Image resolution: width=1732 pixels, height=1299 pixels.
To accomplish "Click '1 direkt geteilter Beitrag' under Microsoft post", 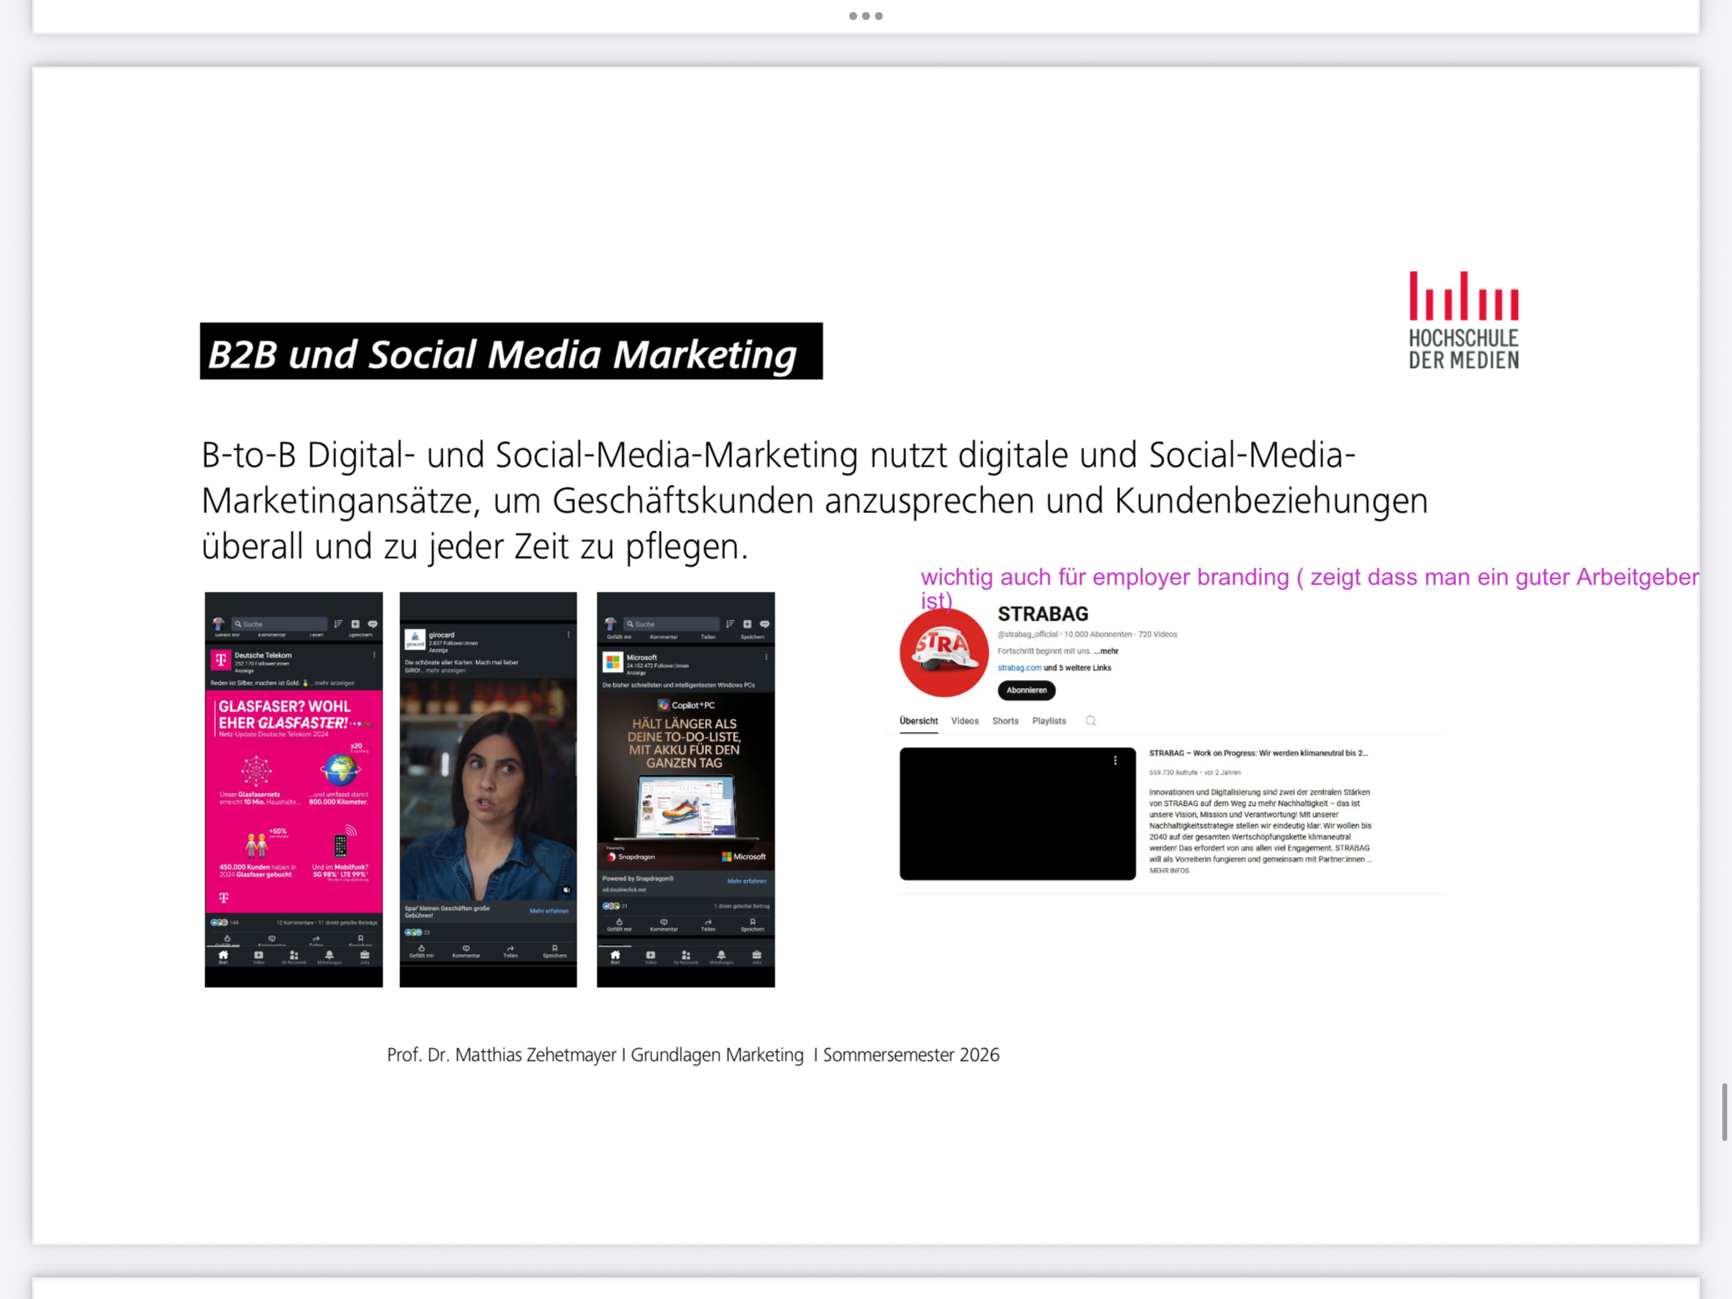I will [x=742, y=906].
